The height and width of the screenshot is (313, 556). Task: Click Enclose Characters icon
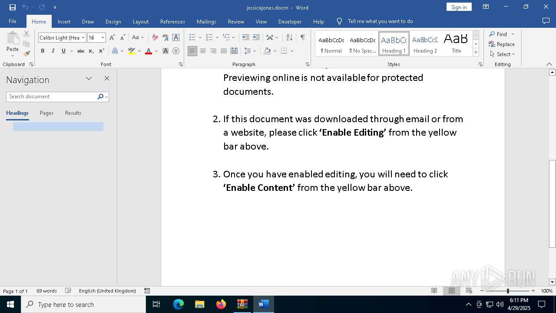tap(176, 51)
